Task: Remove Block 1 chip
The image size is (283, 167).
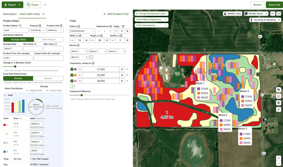Action: click(86, 51)
